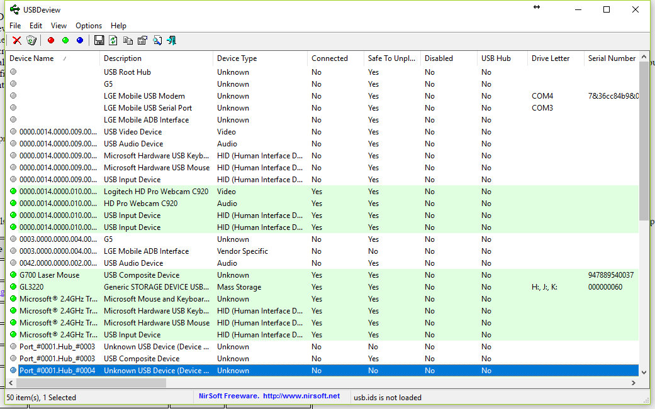The height and width of the screenshot is (409, 655).
Task: Sort by the USB Hub column header
Action: 502,58
